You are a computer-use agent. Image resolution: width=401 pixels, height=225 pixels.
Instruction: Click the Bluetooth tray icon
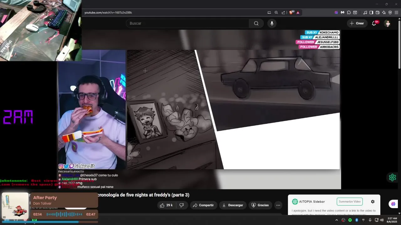tap(357, 220)
